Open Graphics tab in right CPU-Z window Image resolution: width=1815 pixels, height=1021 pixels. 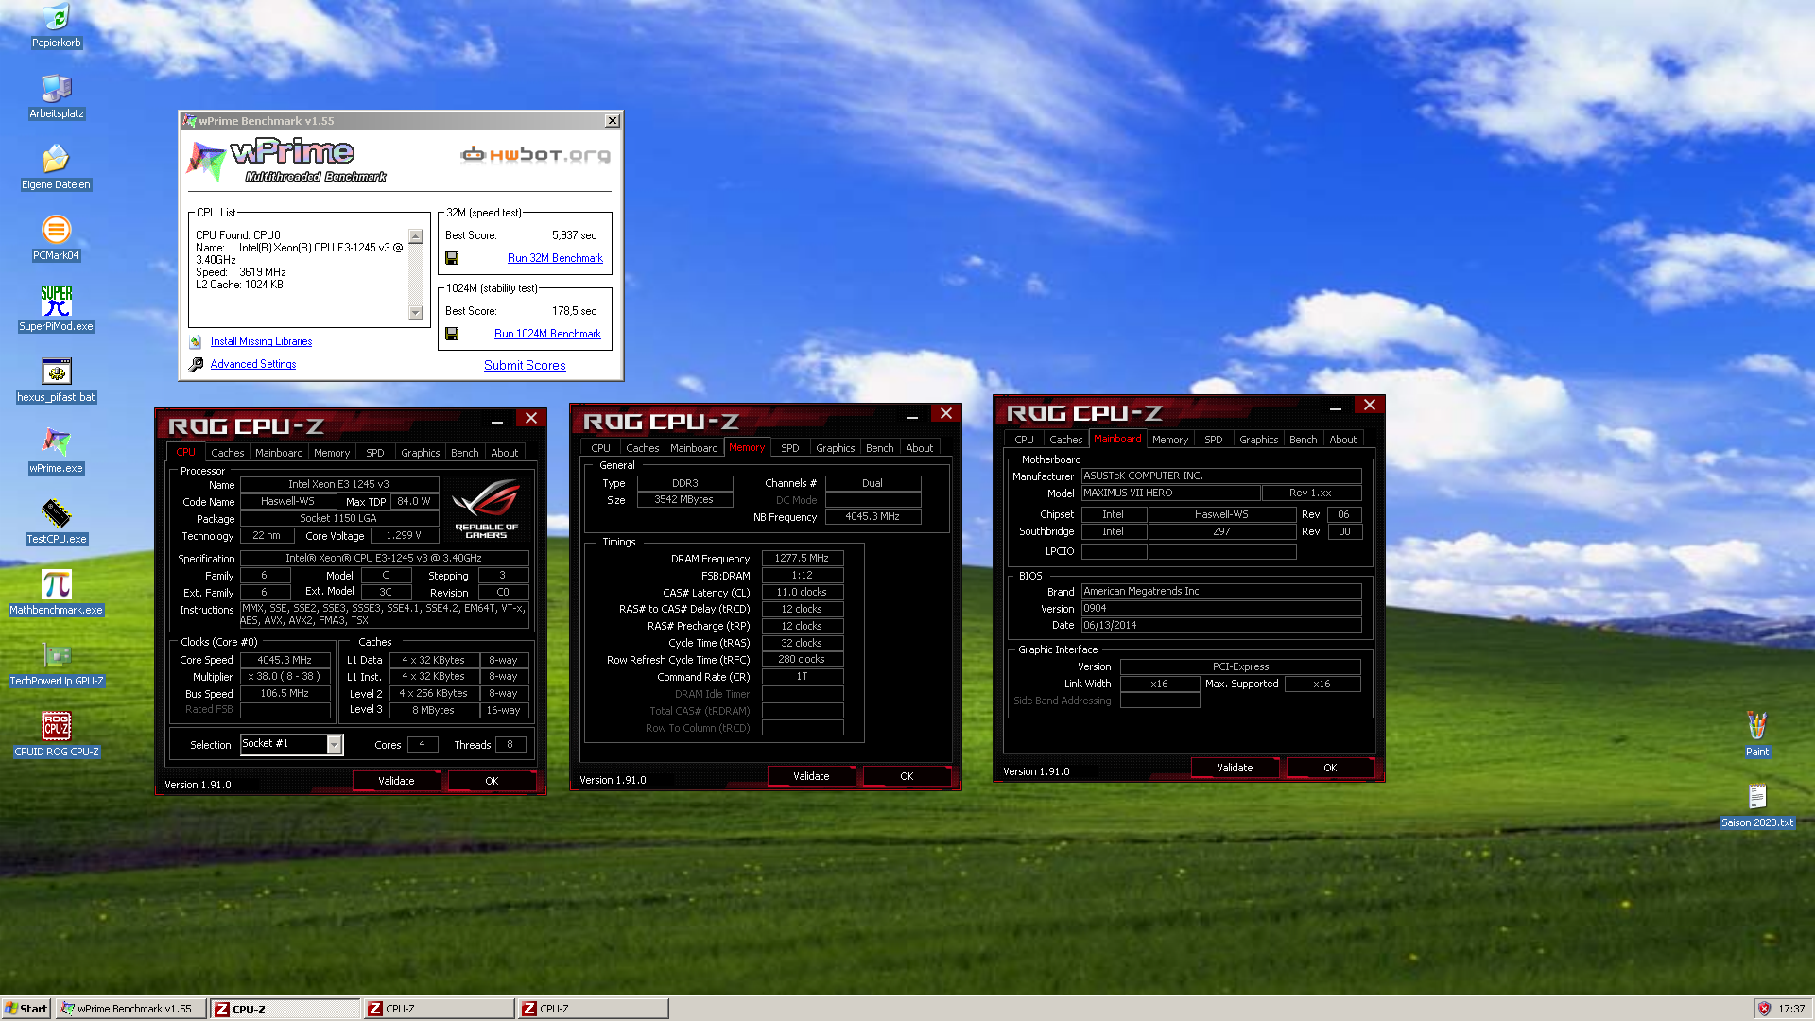[x=1258, y=440]
